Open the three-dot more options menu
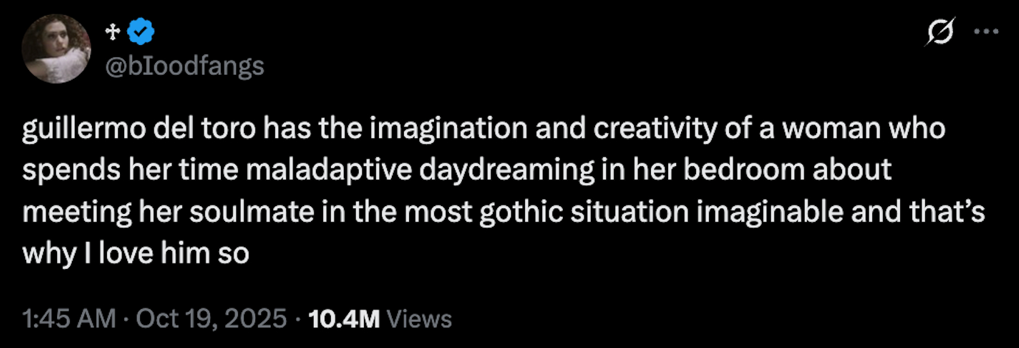 click(986, 31)
